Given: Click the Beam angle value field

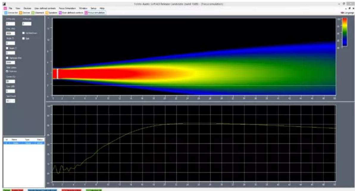Looking at the screenshot, I should pyautogui.click(x=10, y=53).
